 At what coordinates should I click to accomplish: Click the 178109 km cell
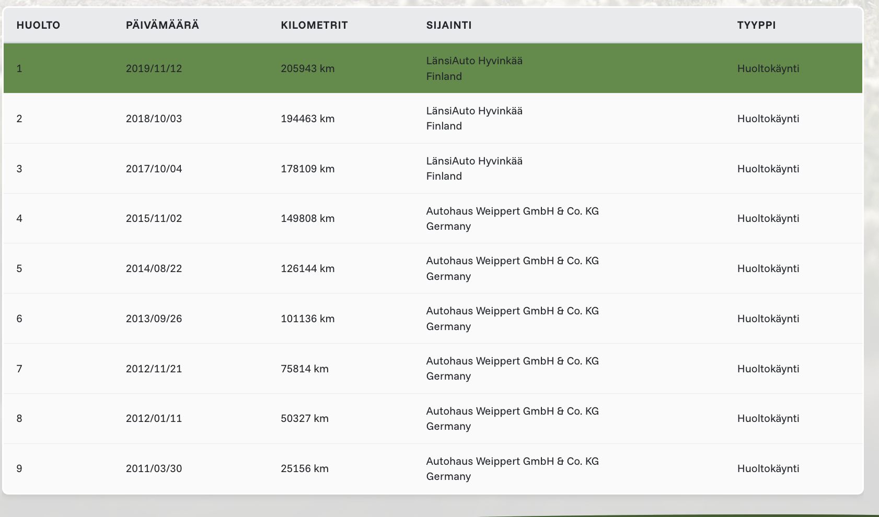point(308,169)
